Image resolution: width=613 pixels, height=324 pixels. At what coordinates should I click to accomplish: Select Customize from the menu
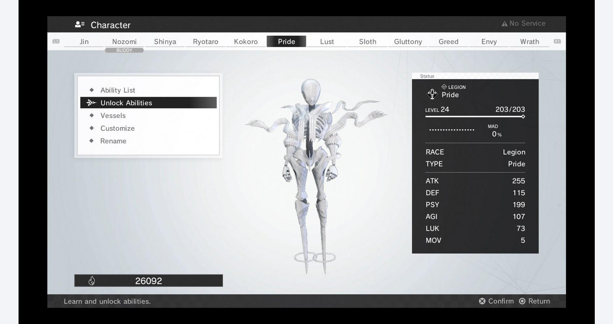pos(117,128)
